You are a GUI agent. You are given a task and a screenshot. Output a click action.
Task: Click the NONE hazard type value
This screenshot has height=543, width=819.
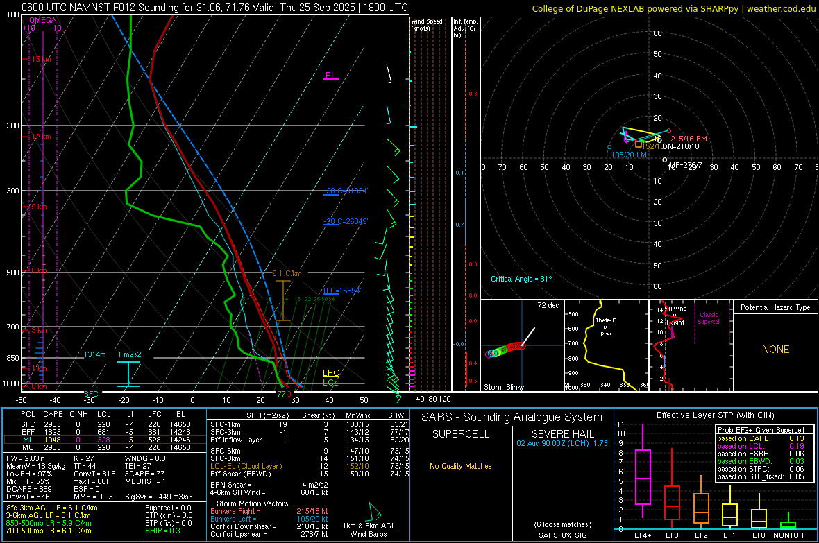(x=775, y=350)
